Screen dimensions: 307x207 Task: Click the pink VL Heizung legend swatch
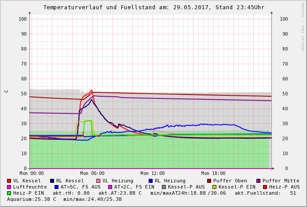tap(98, 181)
